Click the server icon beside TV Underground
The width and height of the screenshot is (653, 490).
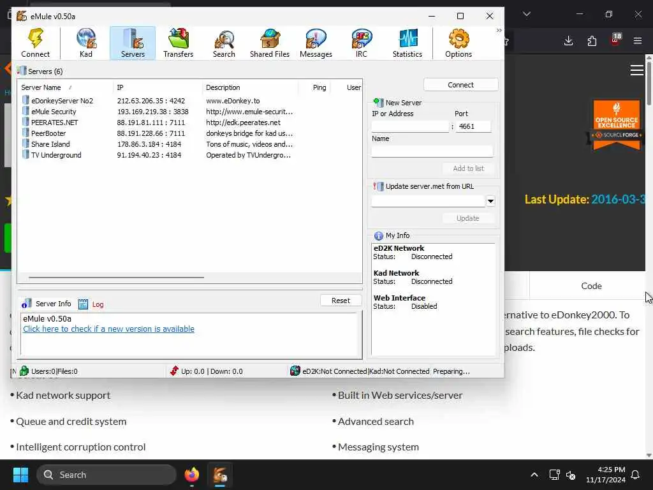click(x=26, y=154)
